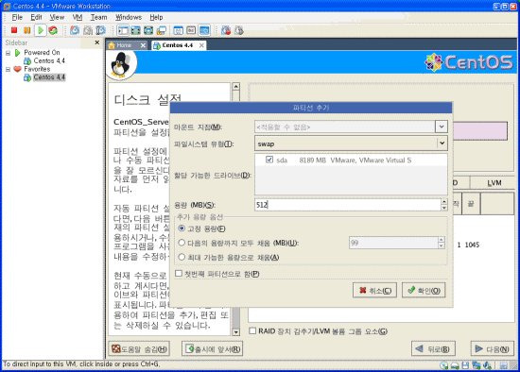The width and height of the screenshot is (520, 372).
Task: Open the View menu
Action: [x=57, y=17]
